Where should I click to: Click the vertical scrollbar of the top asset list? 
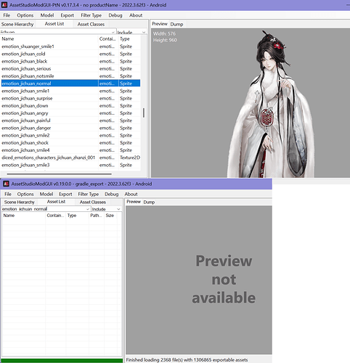coord(144,113)
